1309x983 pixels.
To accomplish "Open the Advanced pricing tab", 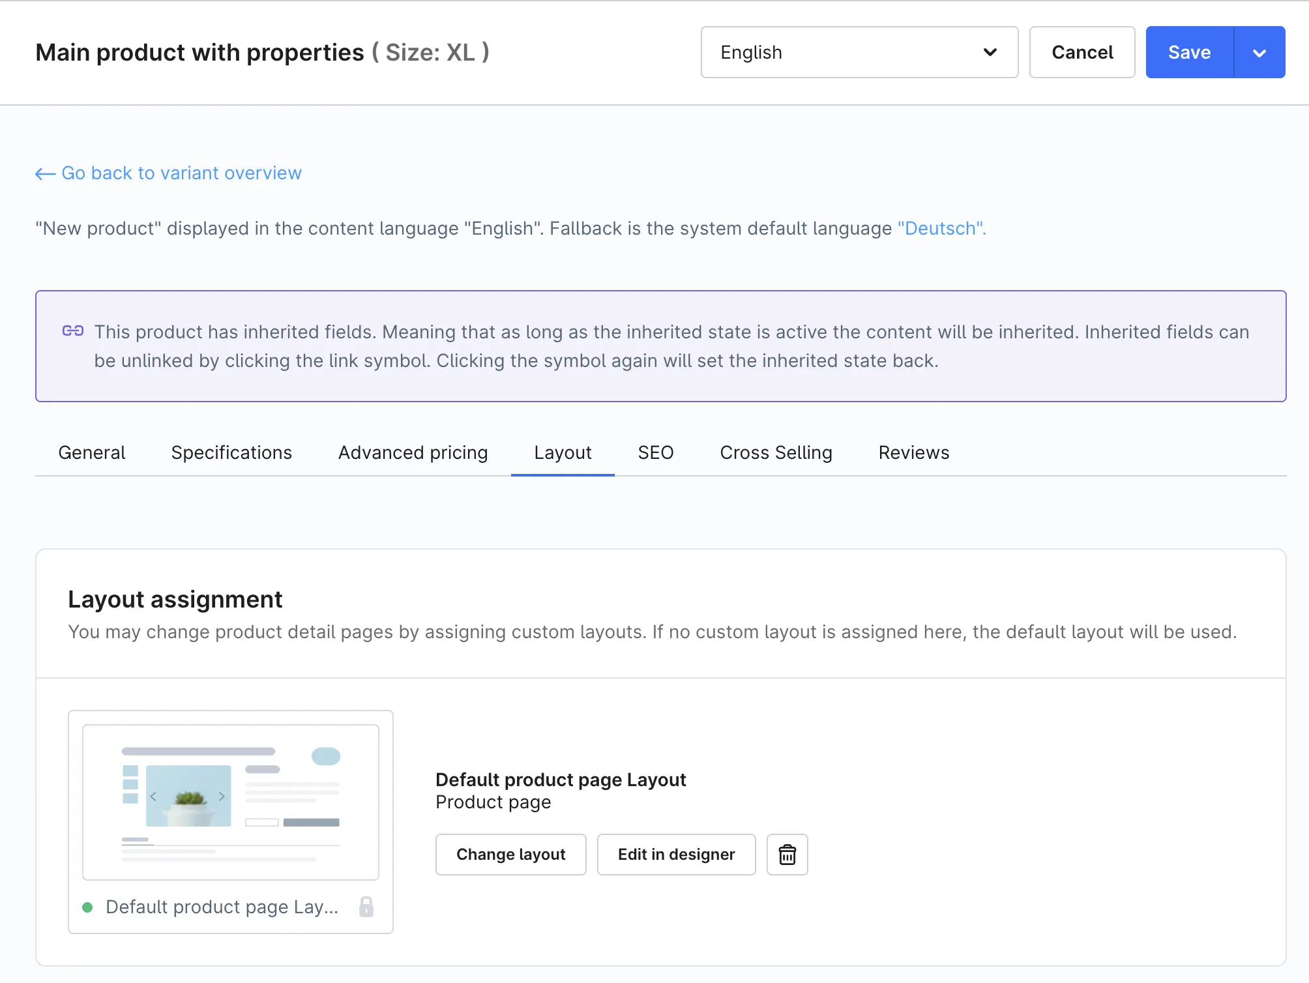I will pos(413,452).
